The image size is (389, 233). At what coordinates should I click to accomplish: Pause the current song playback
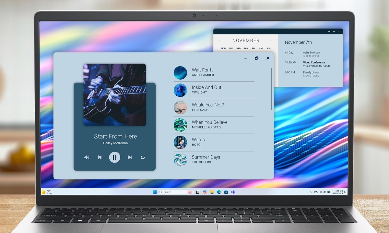coord(114,157)
